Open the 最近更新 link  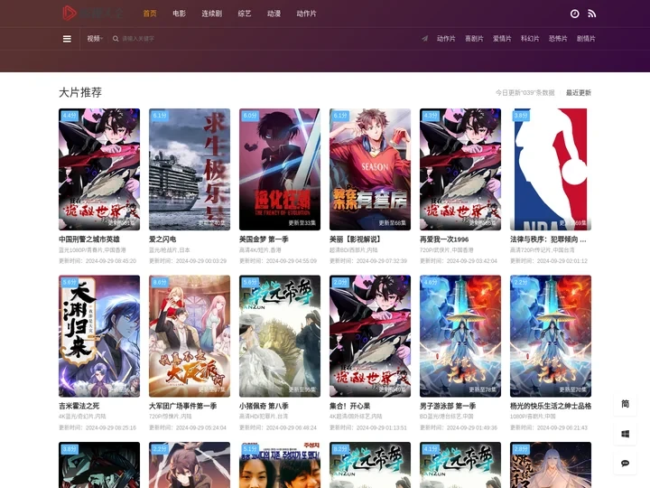(579, 92)
